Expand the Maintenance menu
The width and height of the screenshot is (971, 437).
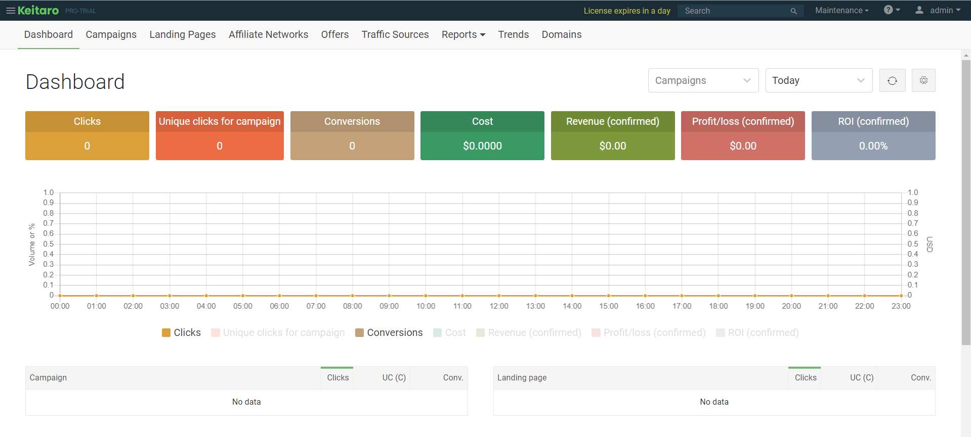(x=841, y=11)
